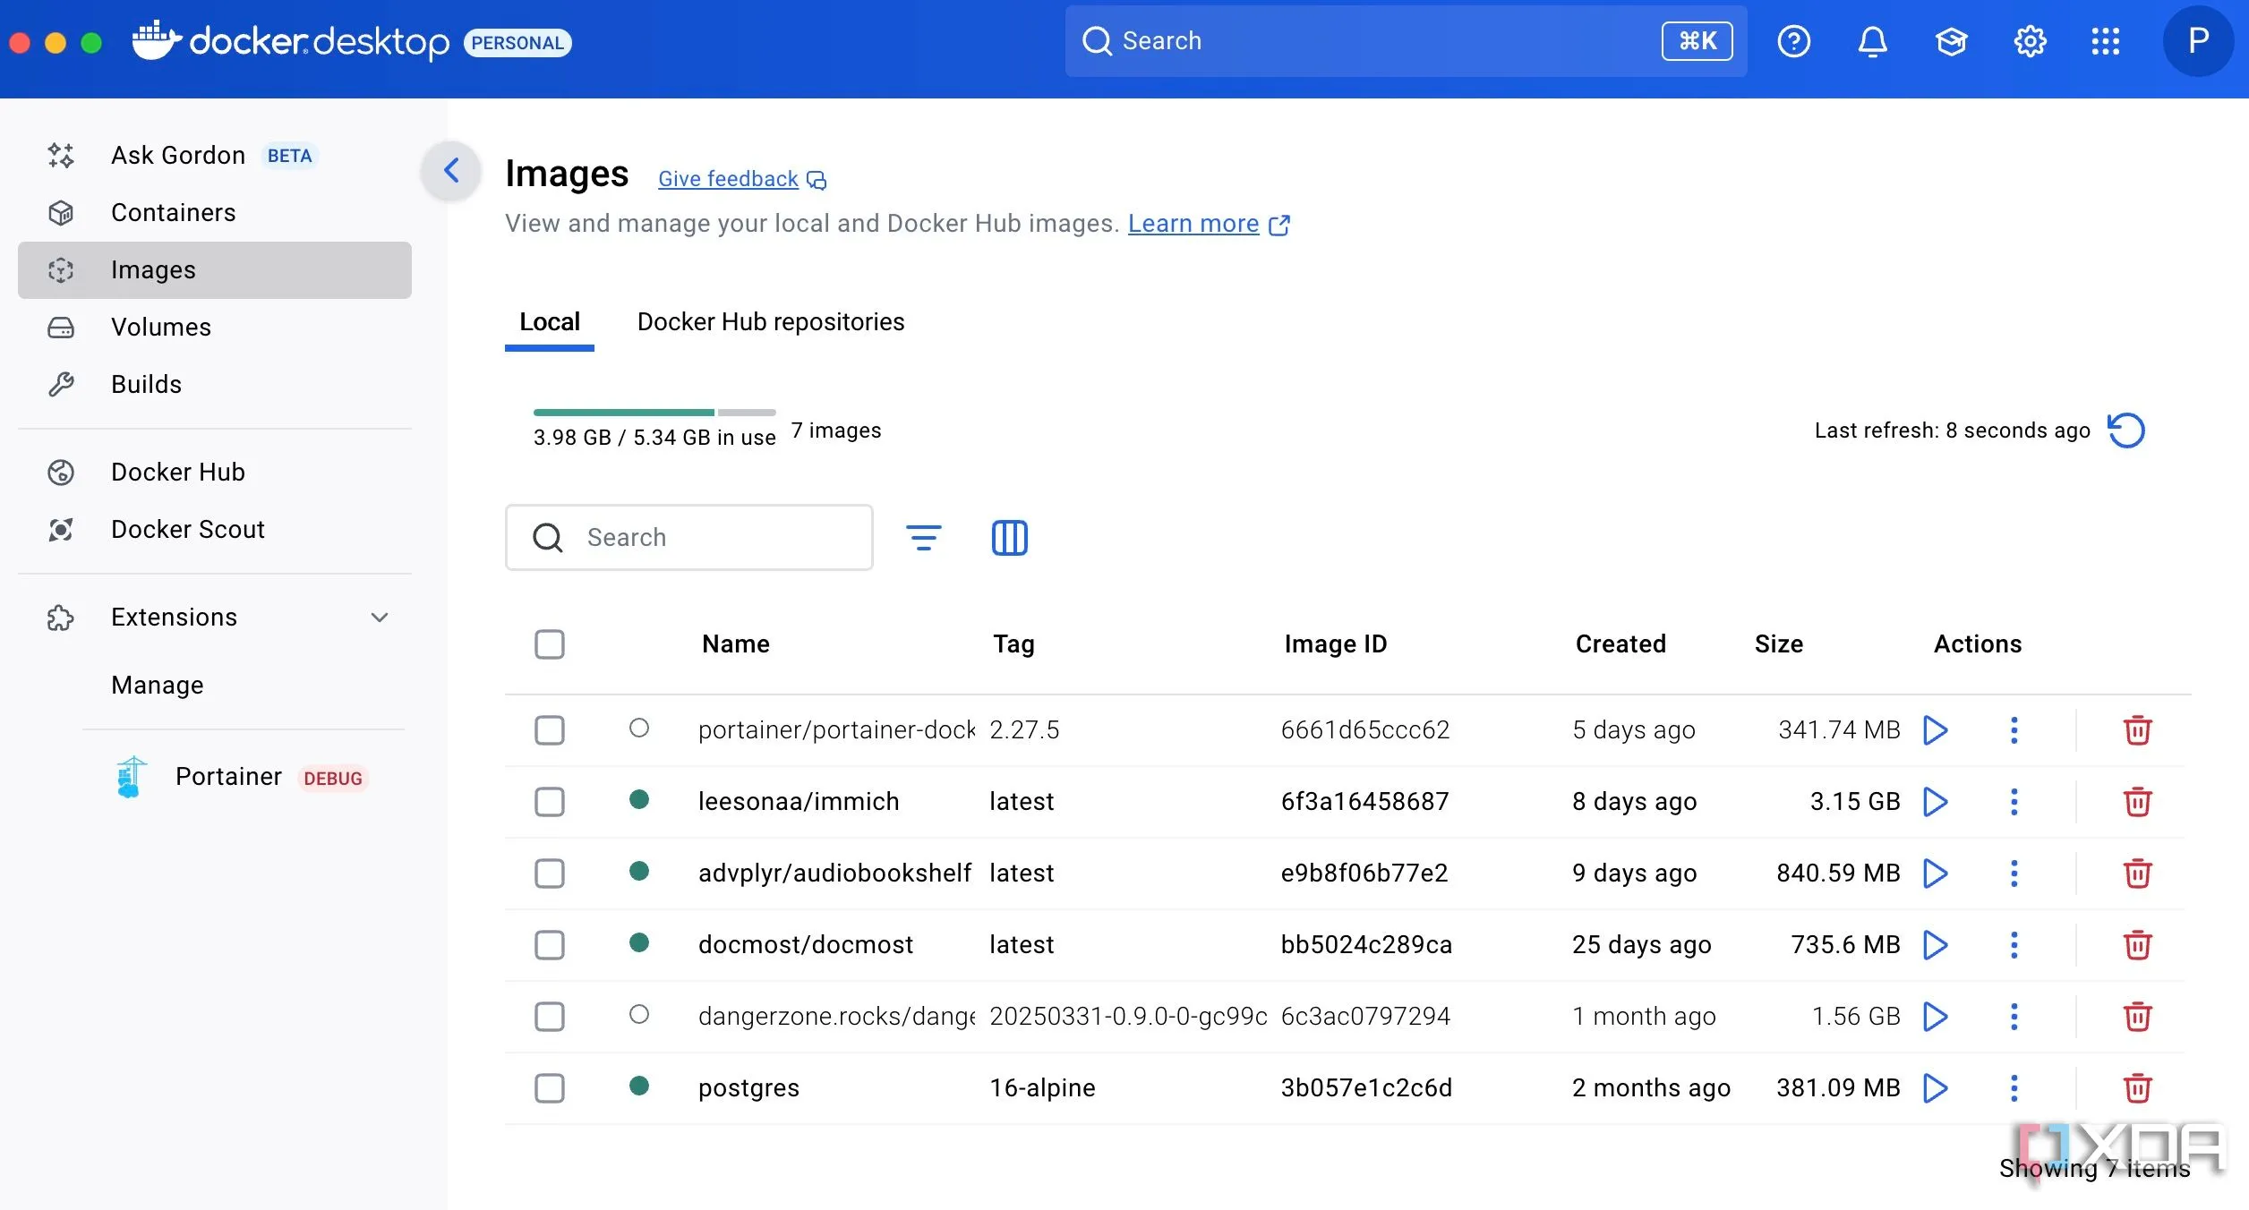Refresh the images list
This screenshot has width=2249, height=1210.
pos(2126,430)
